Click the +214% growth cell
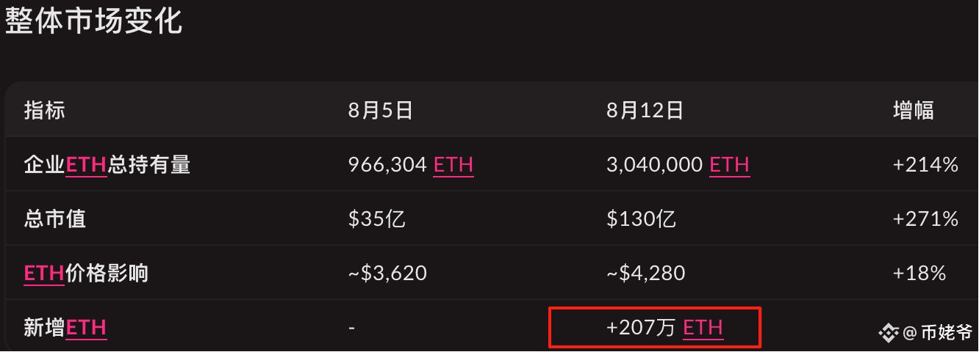This screenshot has height=352, width=979. (x=925, y=164)
